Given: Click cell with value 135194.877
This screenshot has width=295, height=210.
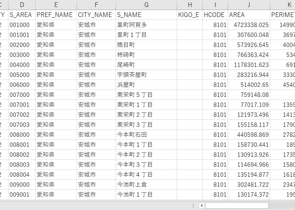Looking at the screenshot, I should click(x=249, y=175).
